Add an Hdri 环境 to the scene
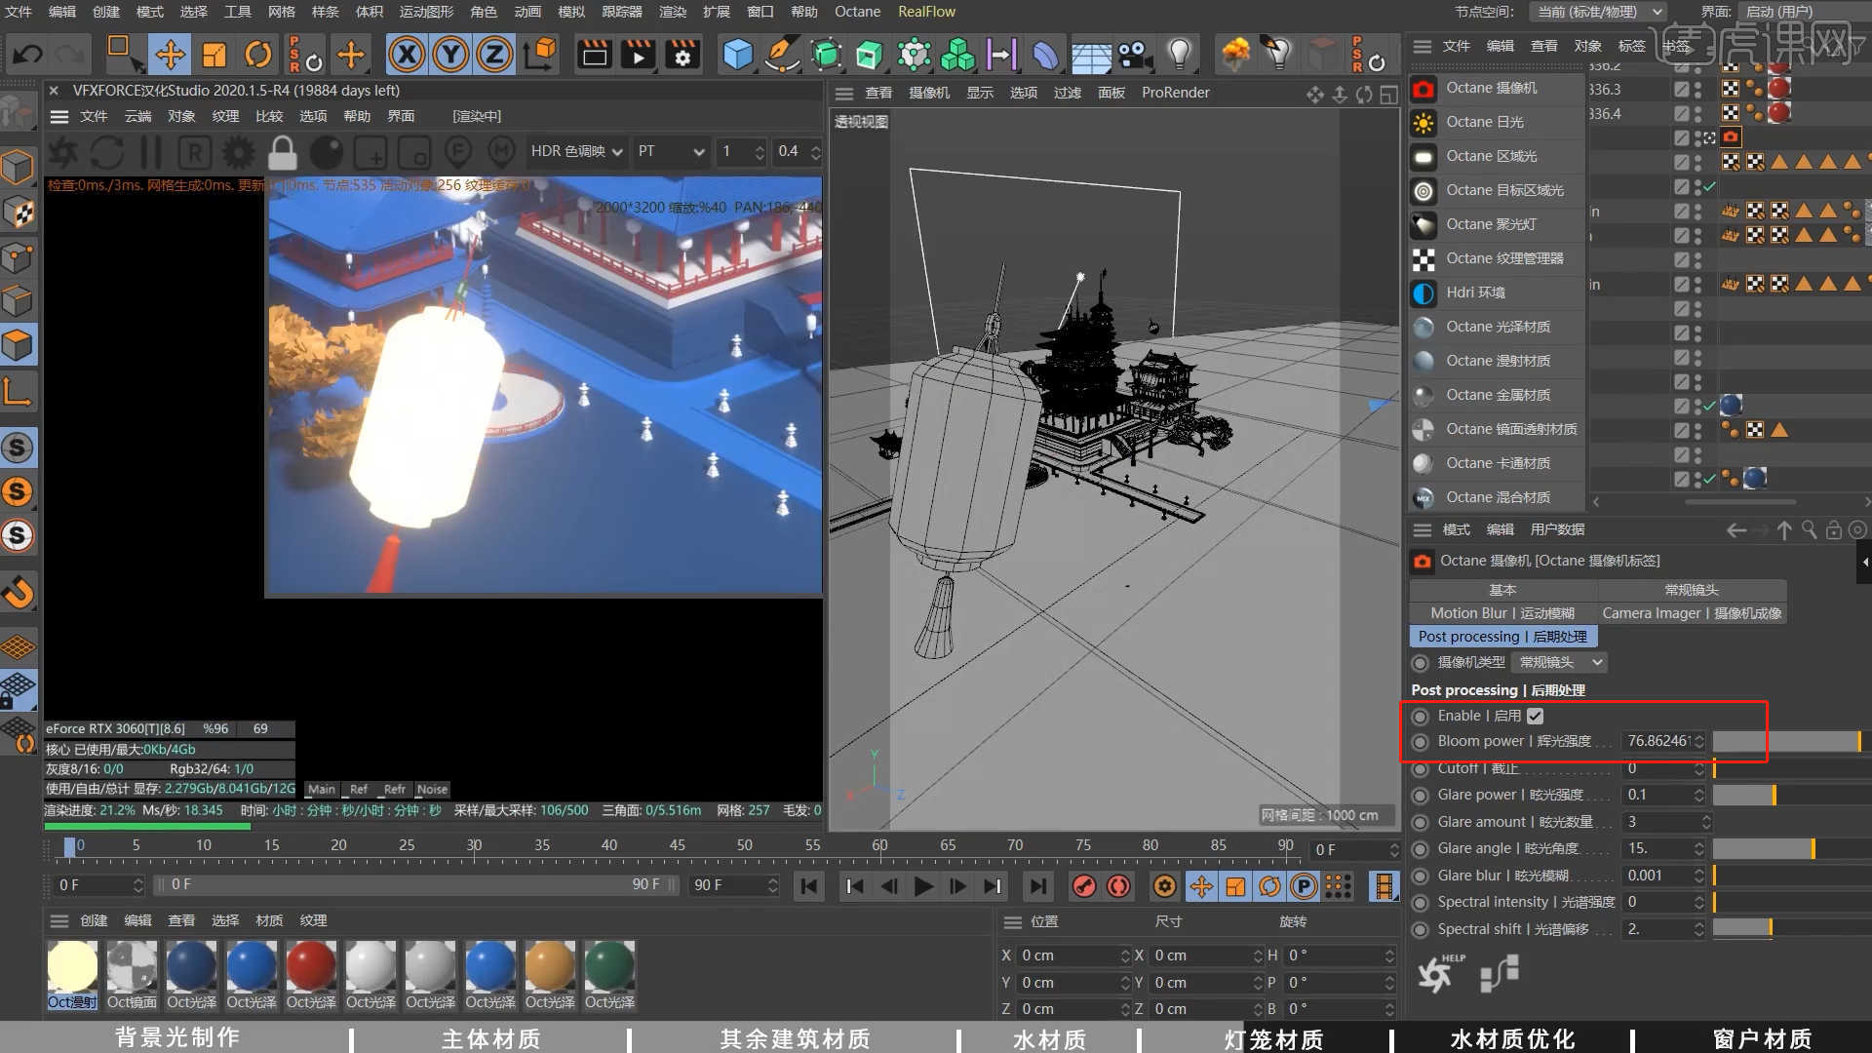 coord(1475,292)
